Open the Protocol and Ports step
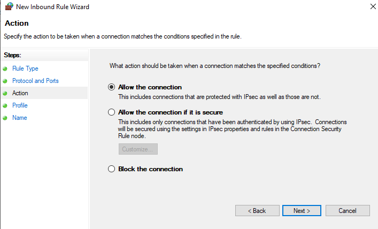This screenshot has height=229, width=378. tap(35, 81)
